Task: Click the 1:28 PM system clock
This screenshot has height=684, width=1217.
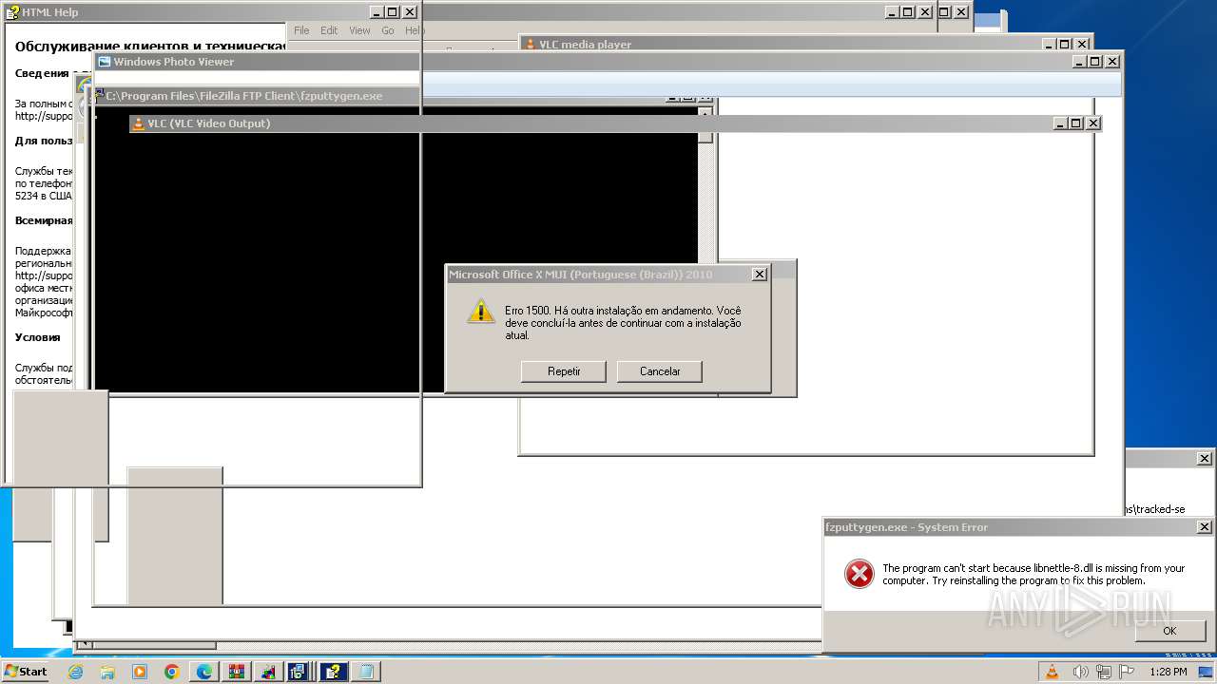Action: [1168, 672]
